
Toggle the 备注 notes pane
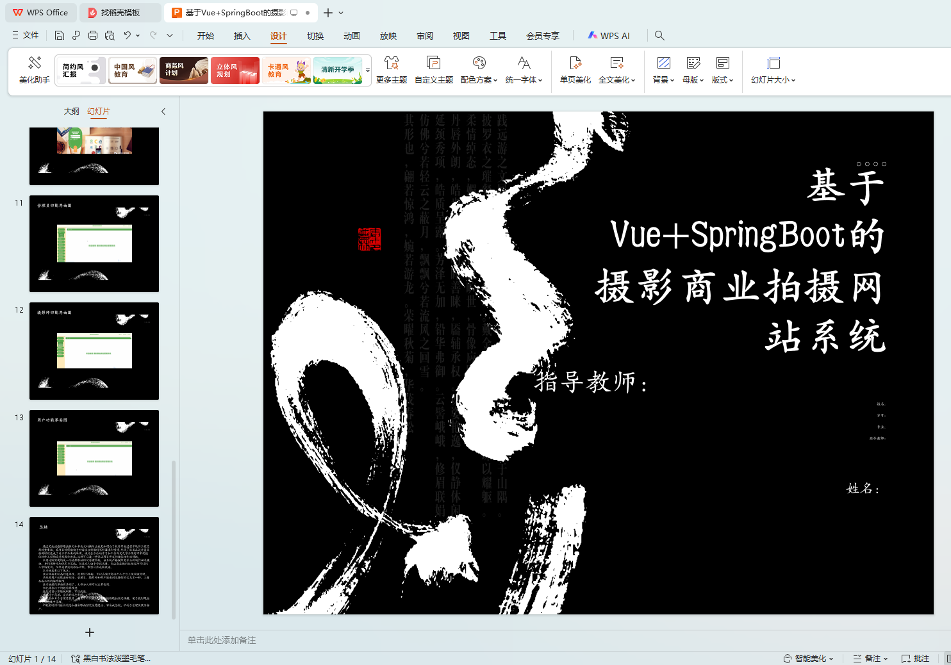click(x=870, y=659)
